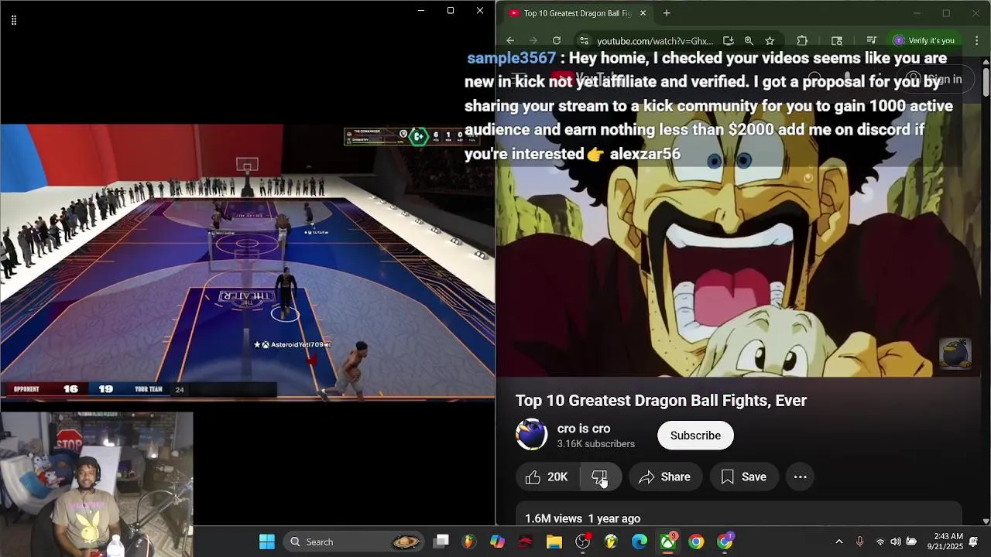This screenshot has width=991, height=557.
Task: Open the more actions ellipsis under video
Action: [801, 477]
